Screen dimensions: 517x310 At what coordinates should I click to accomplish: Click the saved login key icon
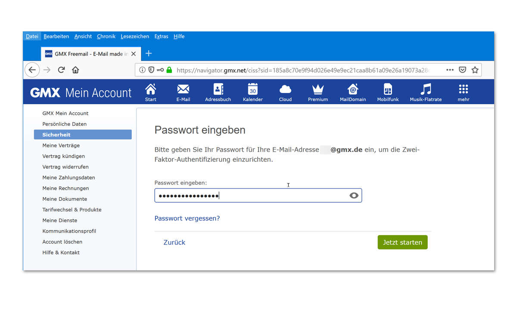coord(160,70)
